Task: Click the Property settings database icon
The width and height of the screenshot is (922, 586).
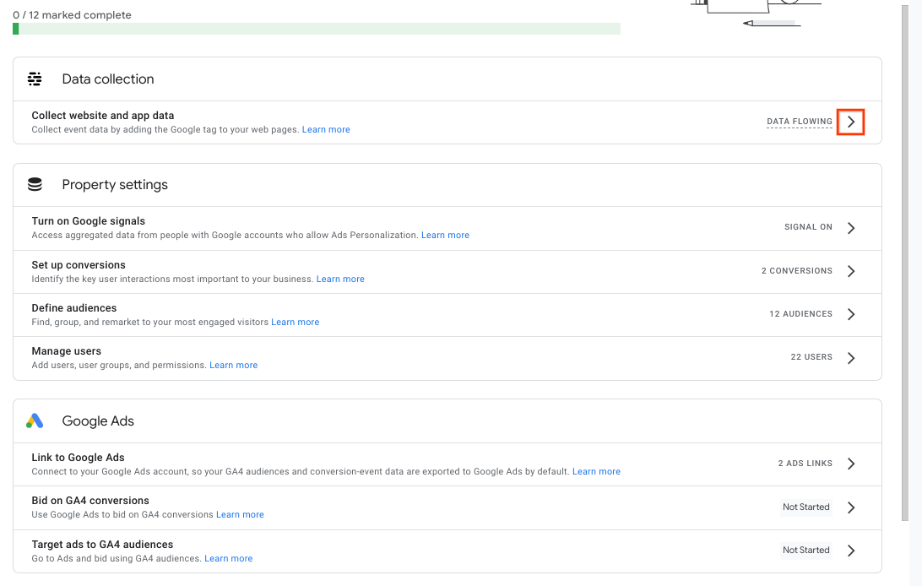Action: tap(35, 185)
